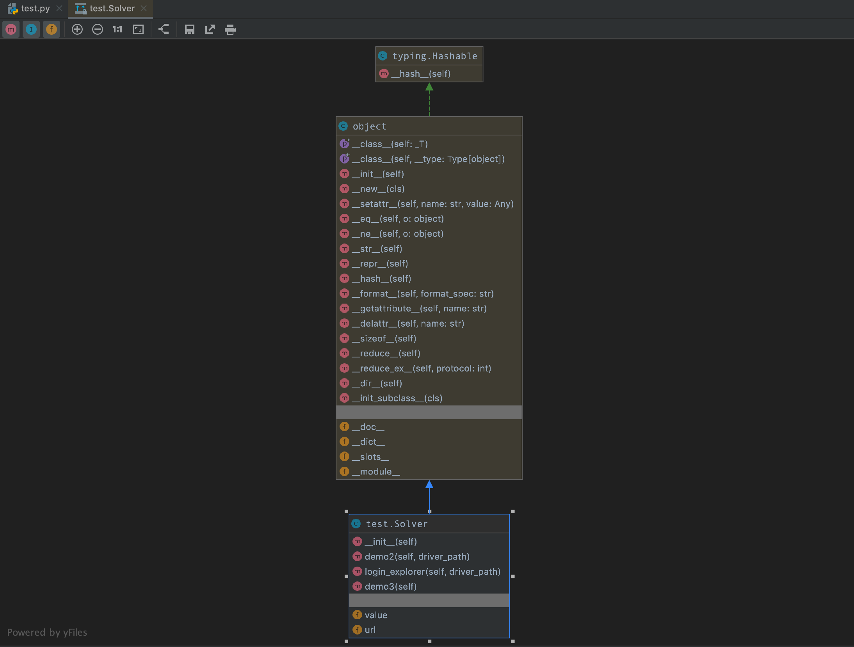Zoom out the diagram
Viewport: 854px width, 647px height.
click(98, 29)
